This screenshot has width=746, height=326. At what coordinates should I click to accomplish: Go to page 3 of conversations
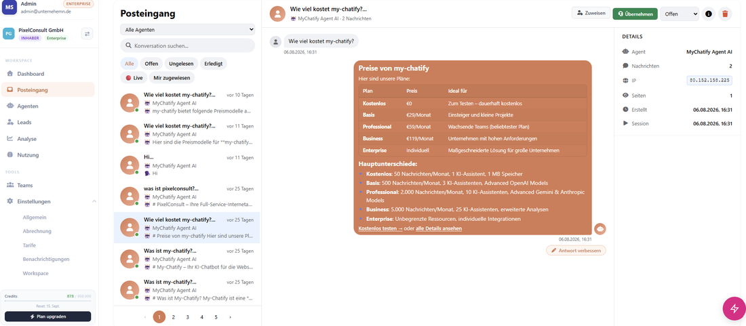187,317
